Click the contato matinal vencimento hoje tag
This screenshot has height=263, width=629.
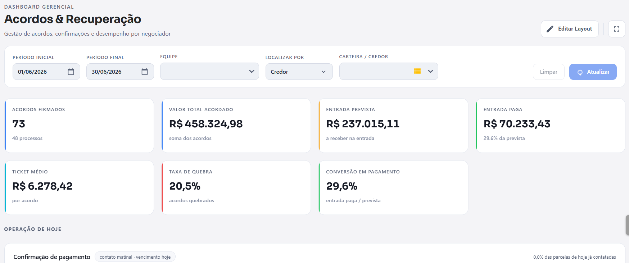135,257
